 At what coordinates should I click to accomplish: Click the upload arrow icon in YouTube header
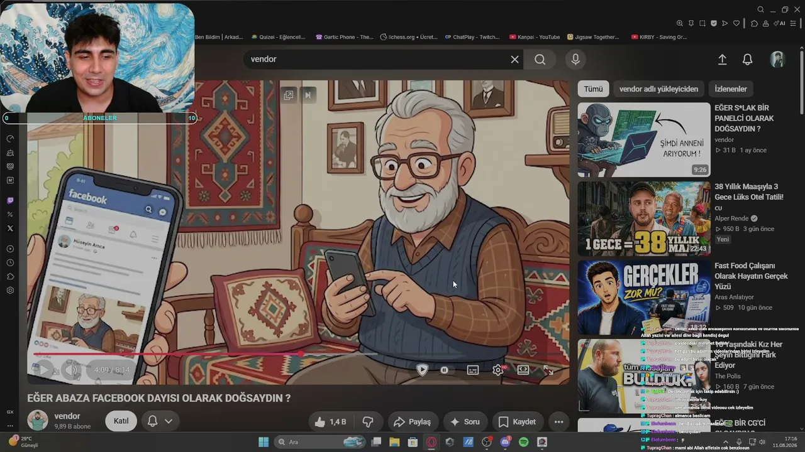click(x=722, y=59)
